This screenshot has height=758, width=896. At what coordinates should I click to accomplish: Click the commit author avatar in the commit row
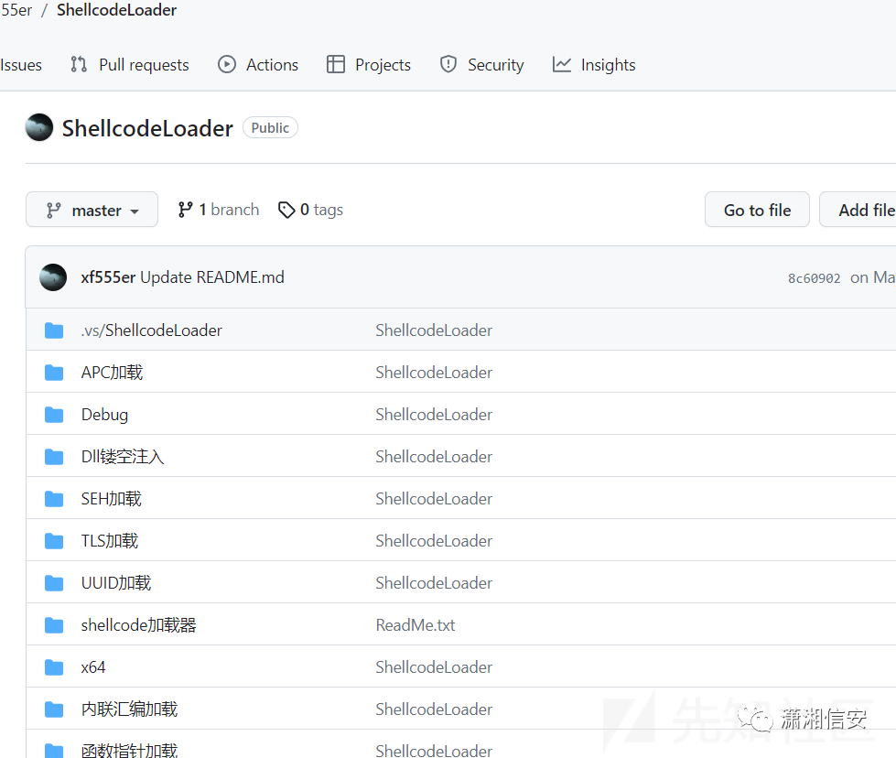53,277
